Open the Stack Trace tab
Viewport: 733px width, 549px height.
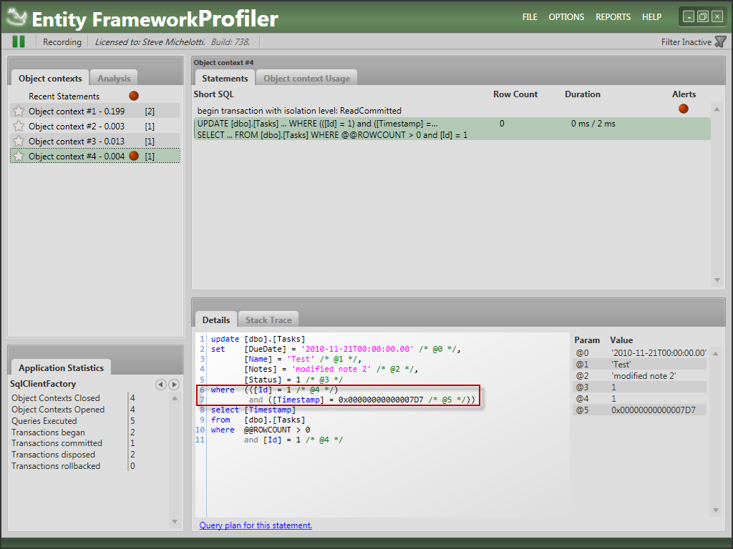coord(268,320)
